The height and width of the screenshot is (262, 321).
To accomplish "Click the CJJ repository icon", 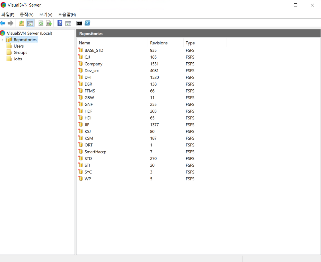I will pyautogui.click(x=80, y=57).
